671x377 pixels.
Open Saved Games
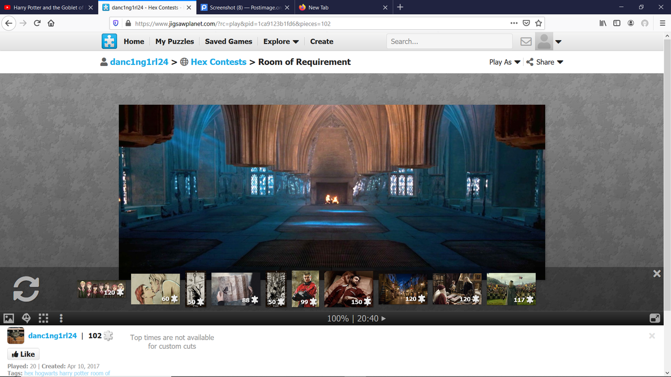(229, 41)
